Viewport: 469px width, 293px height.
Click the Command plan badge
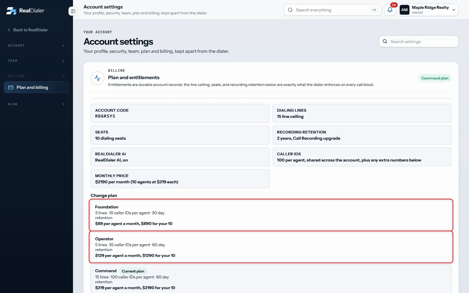(x=435, y=78)
